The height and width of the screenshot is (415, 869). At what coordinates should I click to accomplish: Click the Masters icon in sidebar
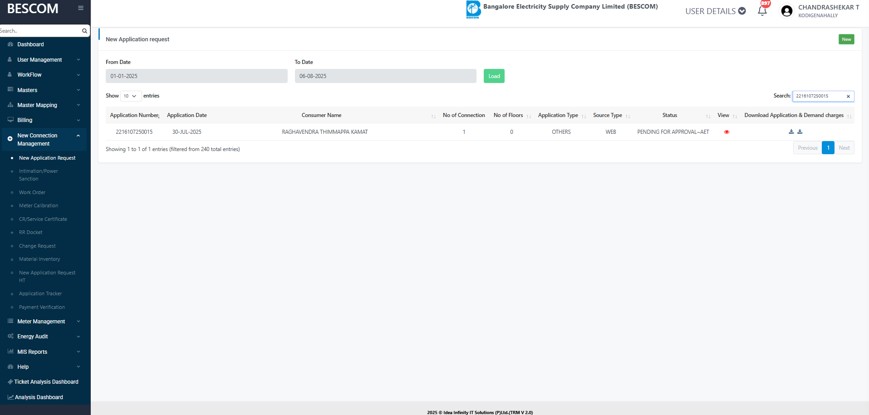[10, 90]
